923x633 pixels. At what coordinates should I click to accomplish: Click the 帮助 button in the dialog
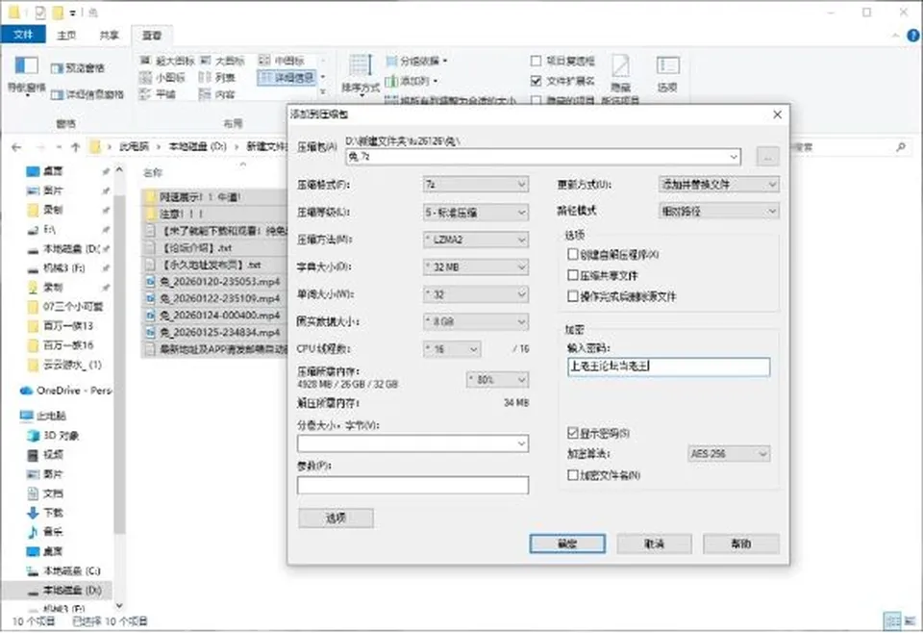[x=741, y=544]
